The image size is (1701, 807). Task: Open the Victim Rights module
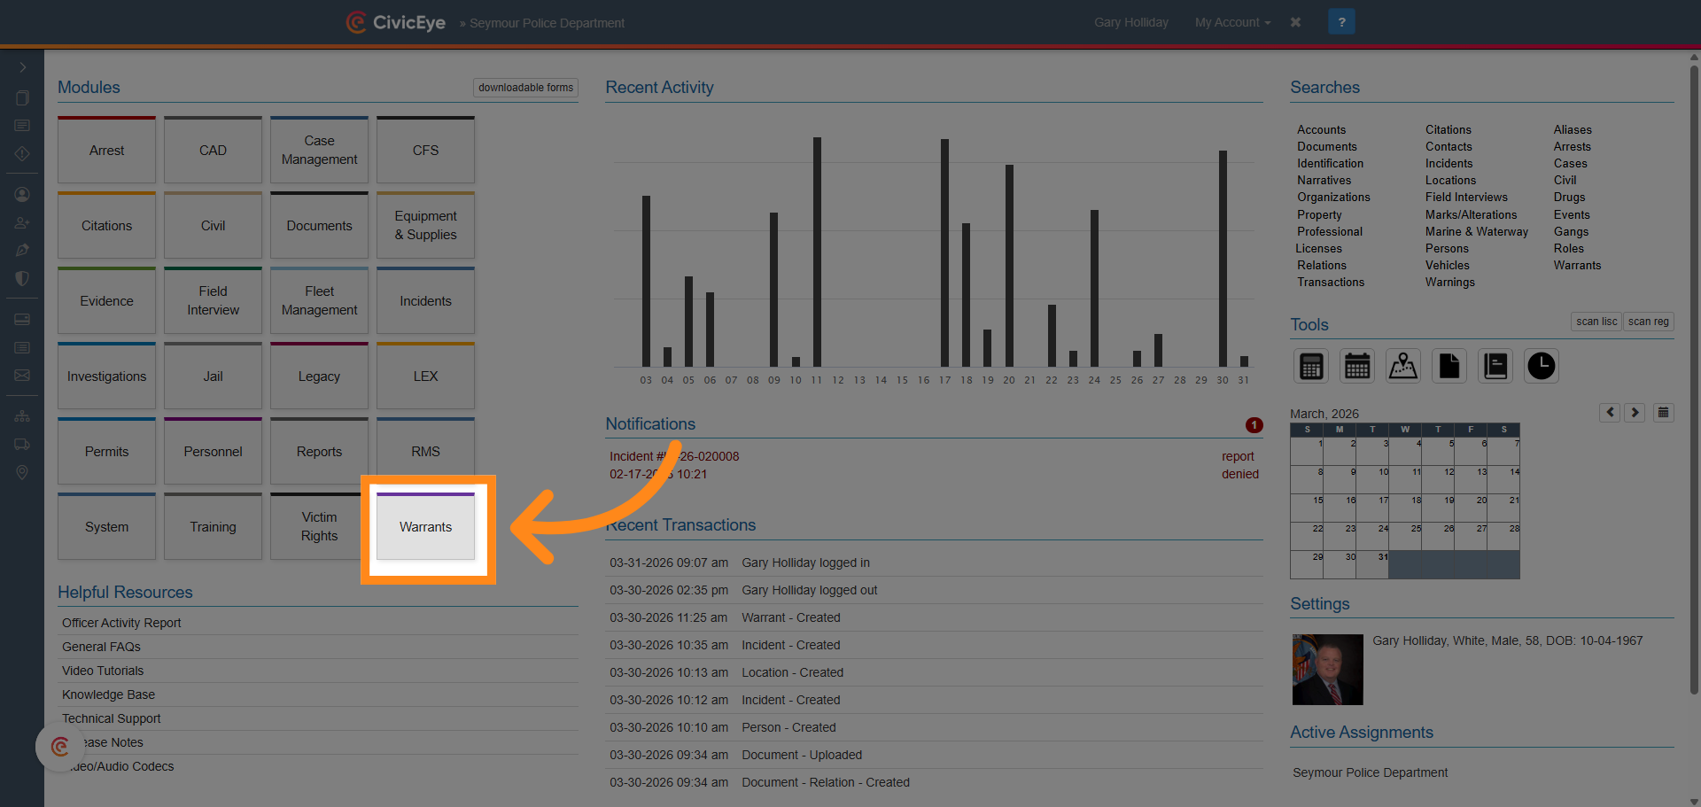[x=320, y=526]
